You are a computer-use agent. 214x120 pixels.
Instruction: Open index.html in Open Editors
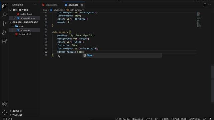[26, 14]
